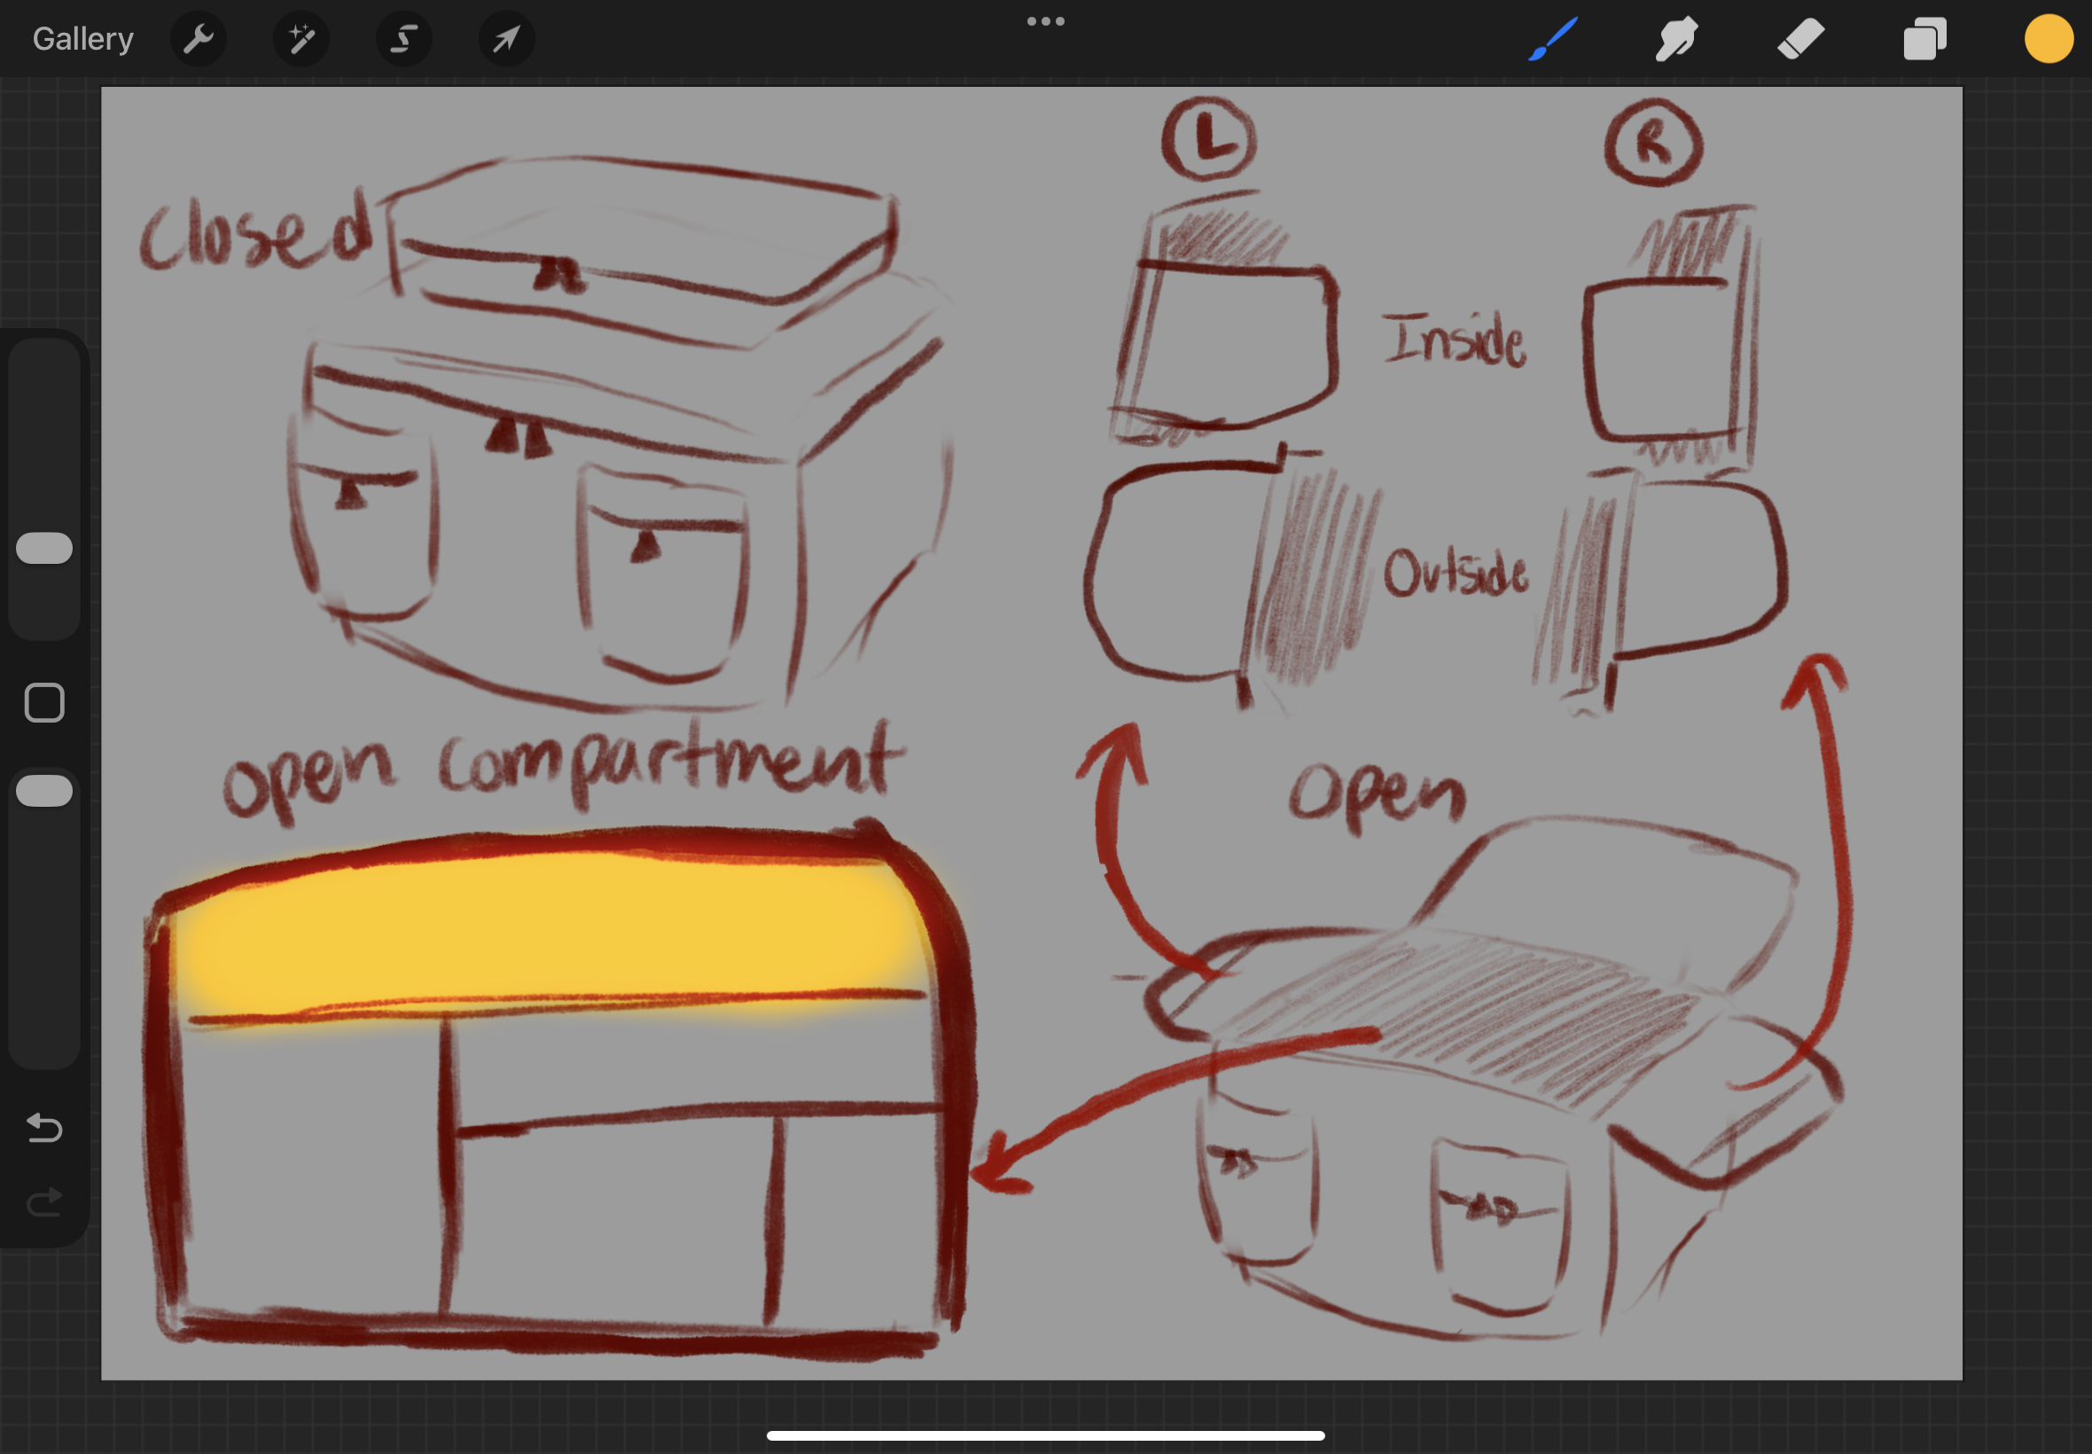Click the brush size slider handle
This screenshot has width=2092, height=1454.
pyautogui.click(x=43, y=548)
